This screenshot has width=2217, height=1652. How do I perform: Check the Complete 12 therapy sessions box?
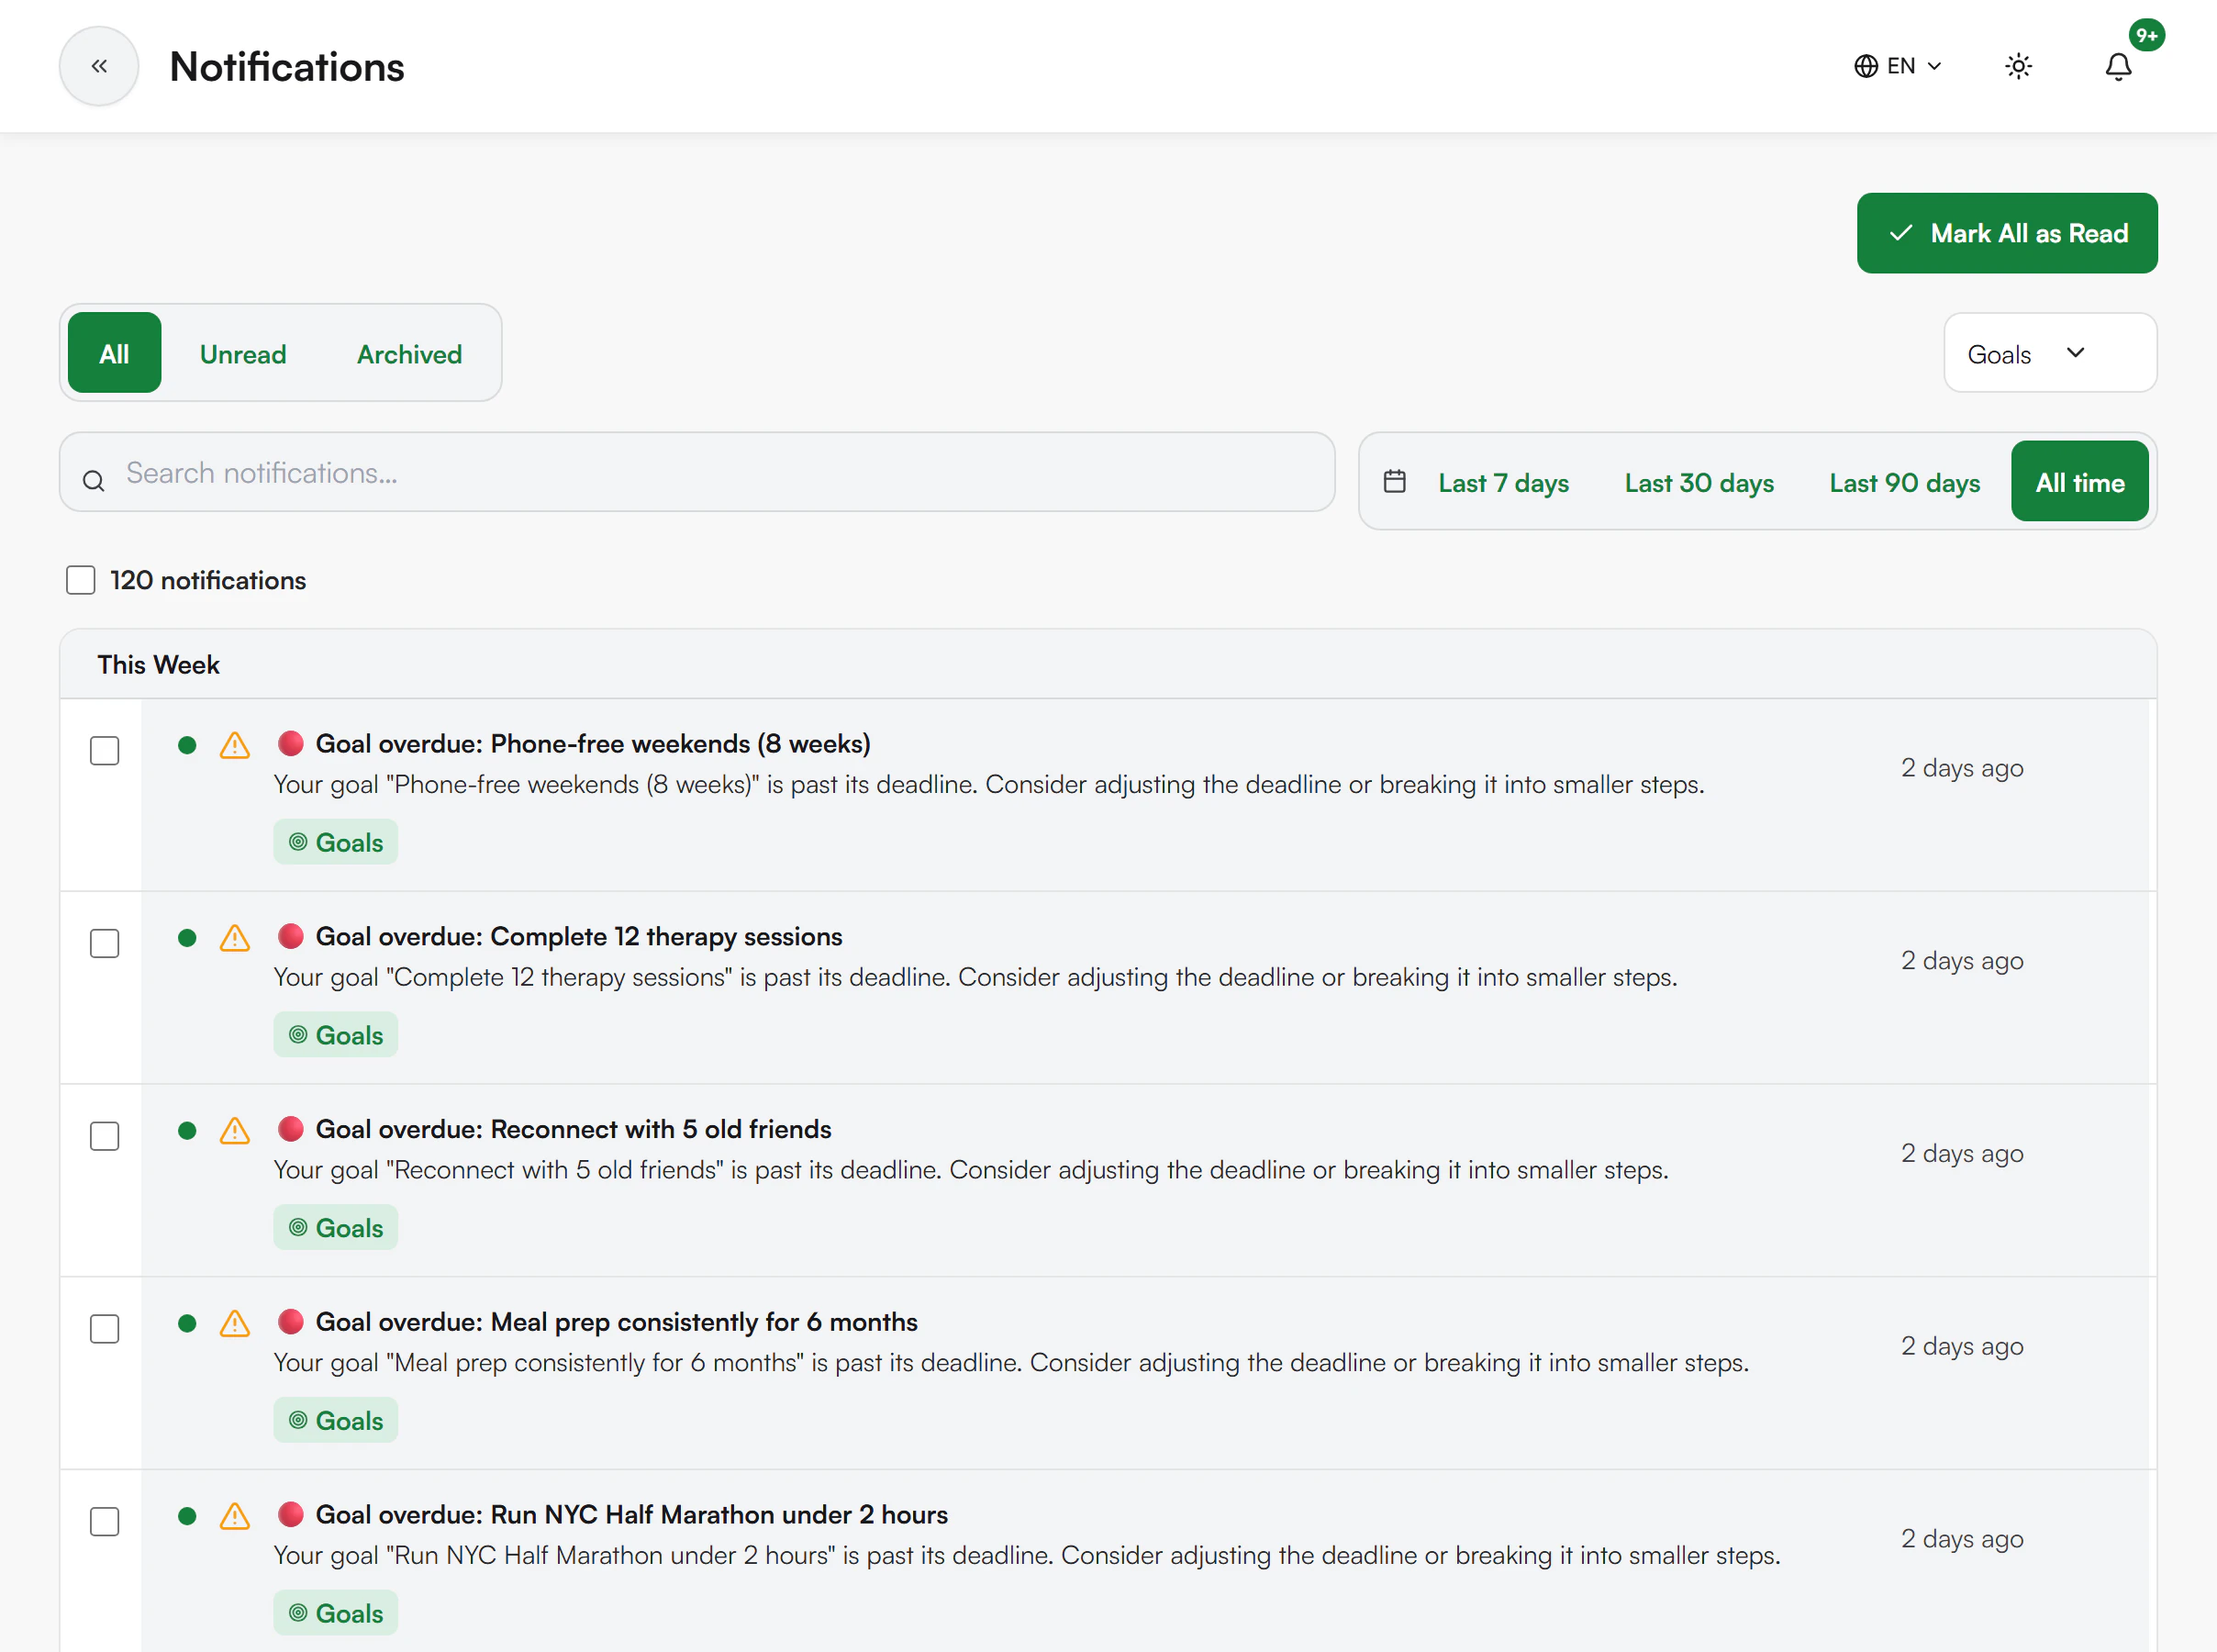(x=105, y=944)
